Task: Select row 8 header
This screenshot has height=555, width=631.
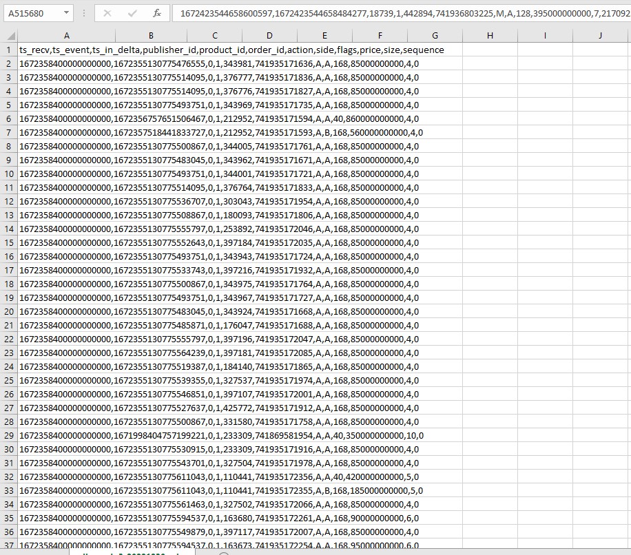Action: pos(8,147)
